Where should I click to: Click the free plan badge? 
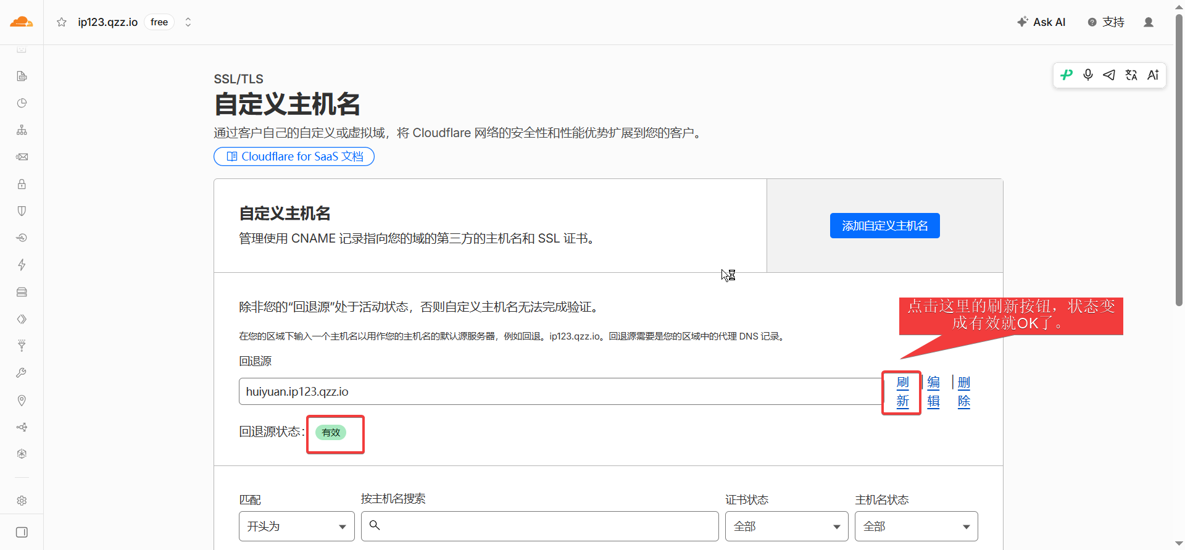point(159,22)
